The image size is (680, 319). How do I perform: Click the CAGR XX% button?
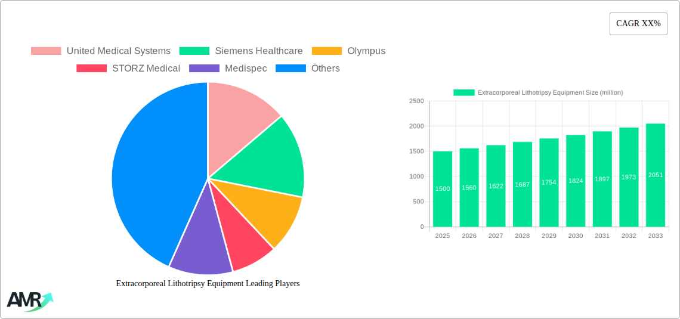[638, 24]
